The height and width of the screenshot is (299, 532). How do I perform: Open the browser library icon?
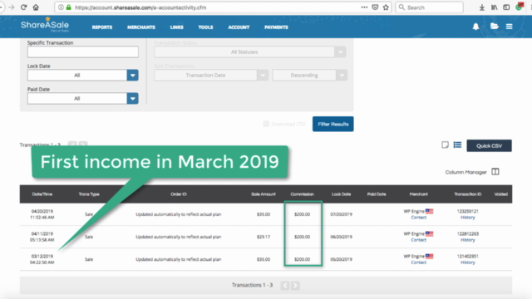(494, 7)
